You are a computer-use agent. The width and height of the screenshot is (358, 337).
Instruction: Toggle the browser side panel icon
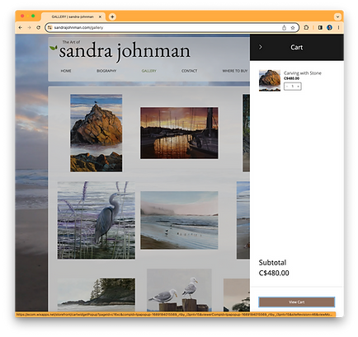pyautogui.click(x=320, y=27)
